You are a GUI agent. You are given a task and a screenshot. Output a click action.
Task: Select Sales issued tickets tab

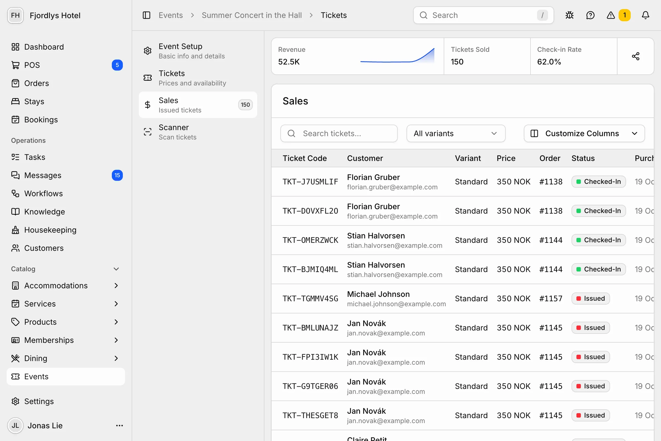(x=198, y=105)
